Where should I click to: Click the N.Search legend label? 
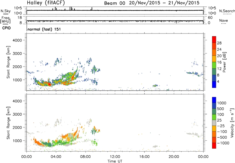pos(227,11)
